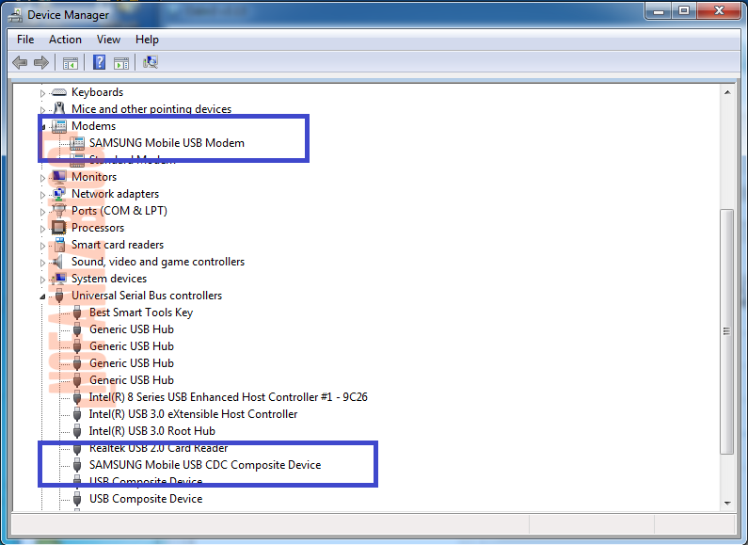Image resolution: width=748 pixels, height=545 pixels.
Task: Click the SAMSUNG Mobile USB Modem device icon
Action: coord(77,143)
